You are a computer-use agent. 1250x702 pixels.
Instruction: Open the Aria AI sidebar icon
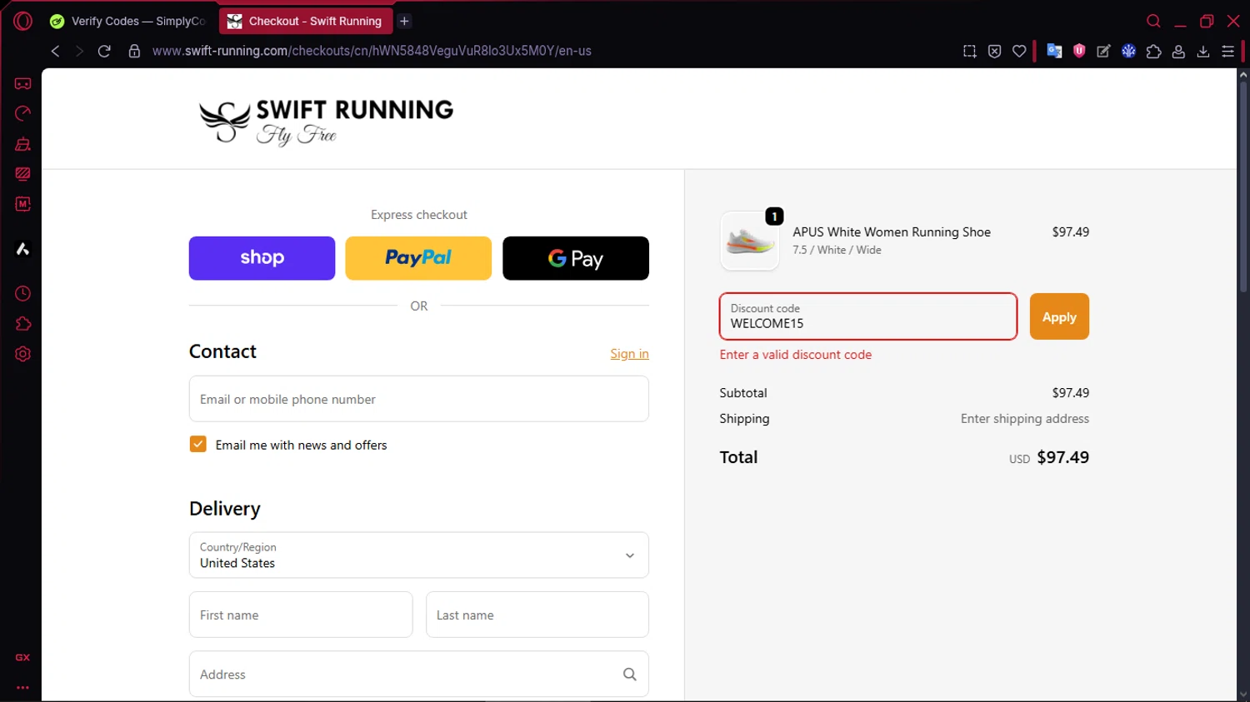(22, 249)
